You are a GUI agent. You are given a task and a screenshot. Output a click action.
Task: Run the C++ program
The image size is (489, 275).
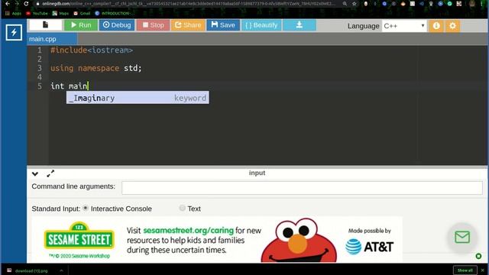(81, 25)
